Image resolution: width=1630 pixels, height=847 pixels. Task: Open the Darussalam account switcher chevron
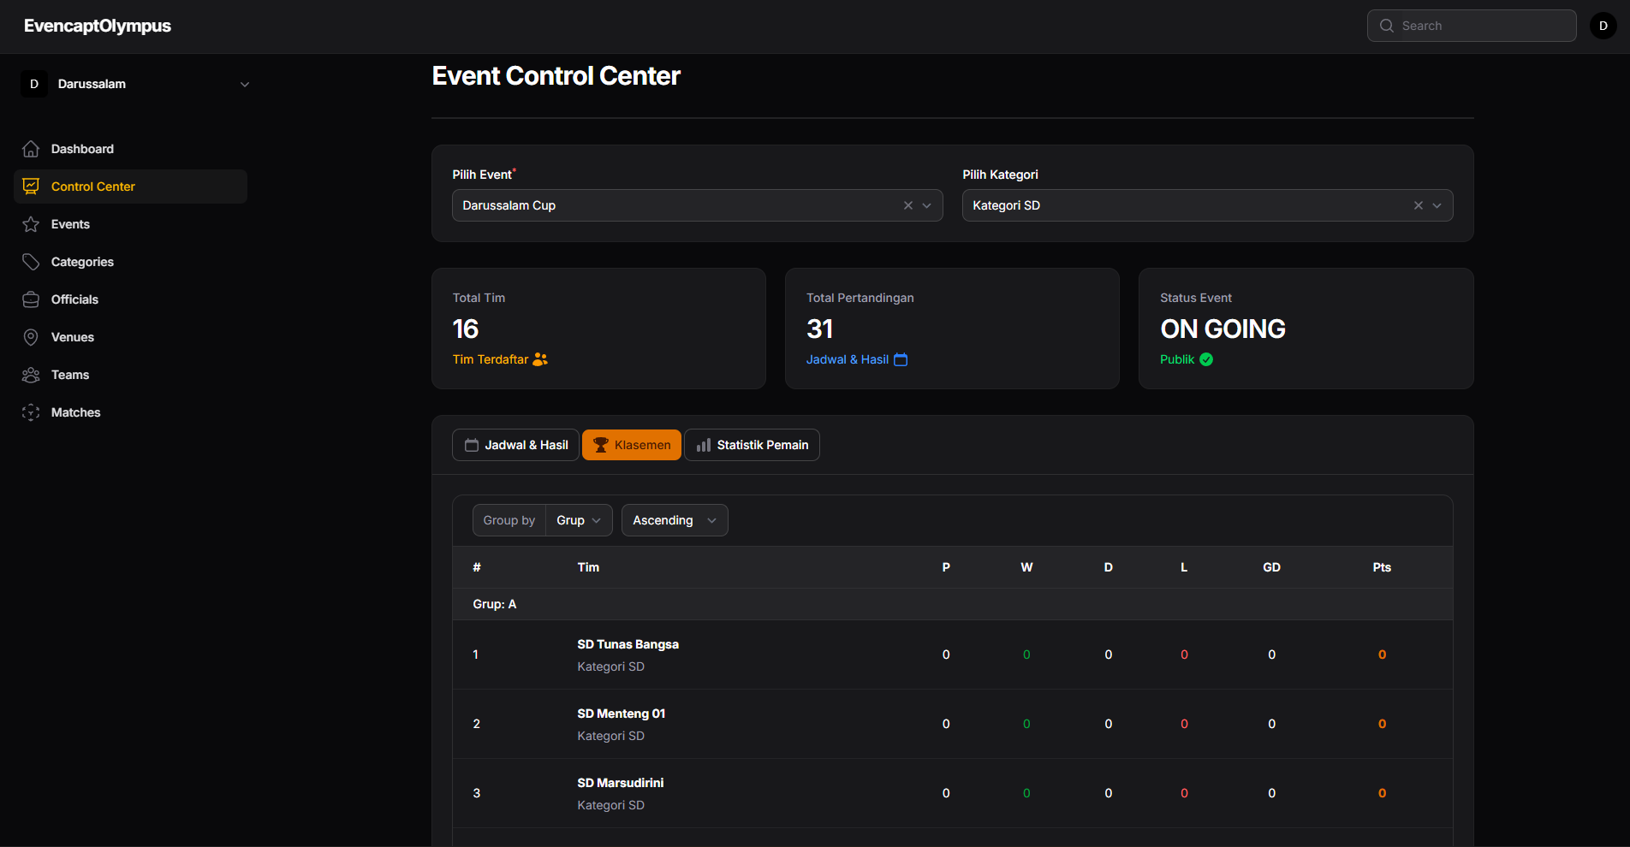pos(245,84)
